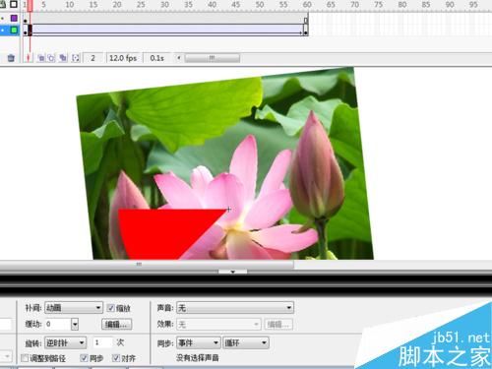Image resolution: width=492 pixels, height=369 pixels.
Task: Click timeline scrollbar left arrow
Action: coord(179,58)
